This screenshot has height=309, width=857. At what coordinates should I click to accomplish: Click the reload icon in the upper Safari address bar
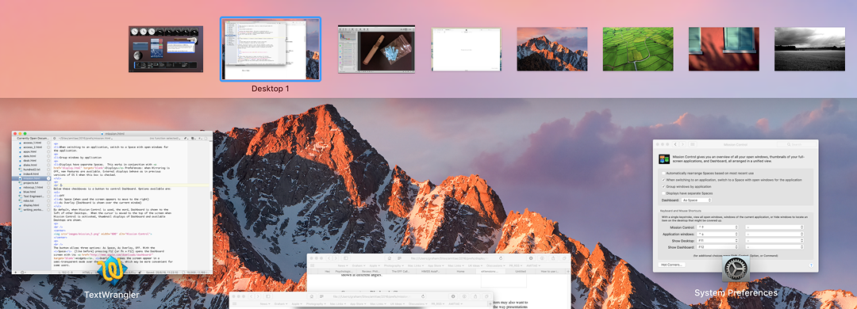click(501, 258)
